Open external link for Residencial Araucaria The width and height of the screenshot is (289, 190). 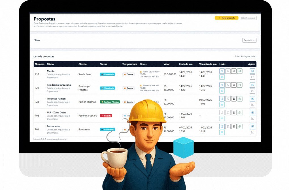(222, 85)
